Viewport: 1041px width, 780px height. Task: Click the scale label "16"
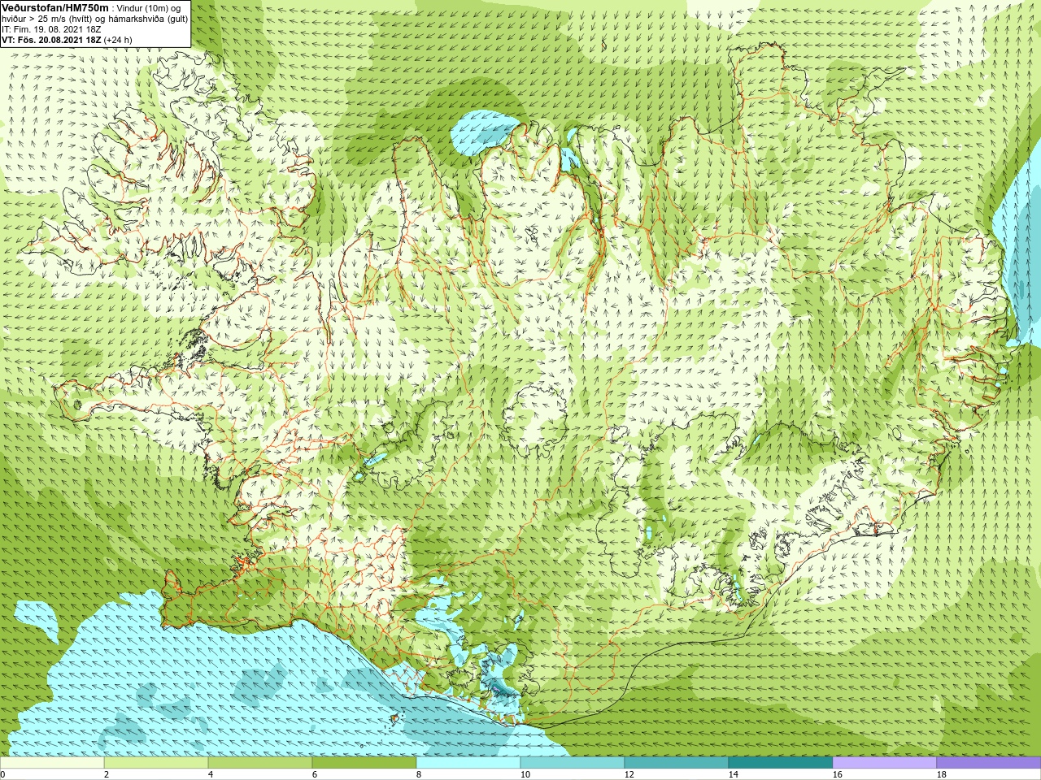tap(837, 774)
